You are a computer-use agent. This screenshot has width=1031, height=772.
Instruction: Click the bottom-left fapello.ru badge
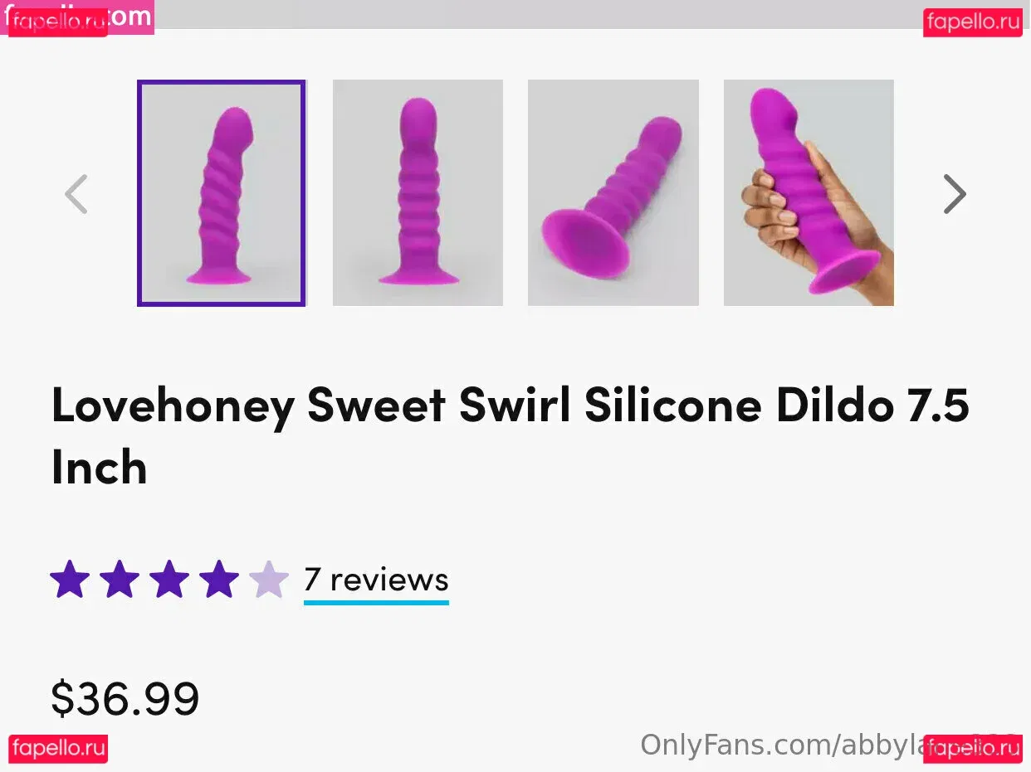point(58,749)
